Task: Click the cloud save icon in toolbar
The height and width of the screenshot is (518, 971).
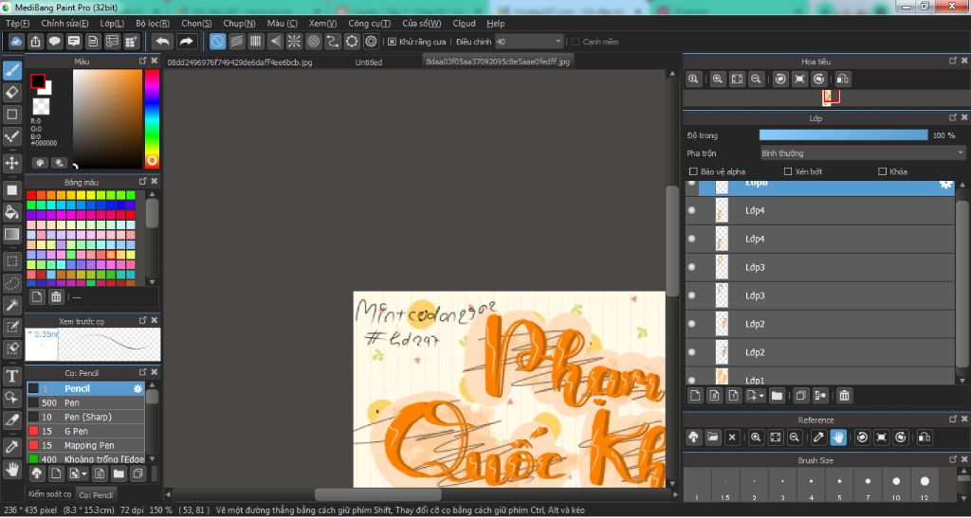Action: point(16,42)
